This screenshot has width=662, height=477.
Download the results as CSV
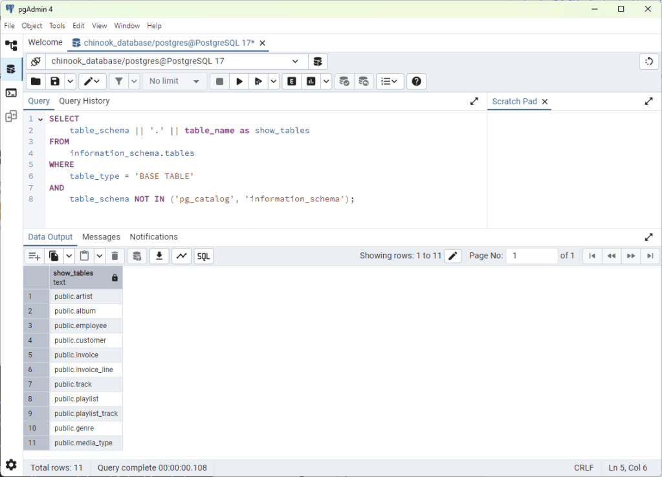click(159, 256)
